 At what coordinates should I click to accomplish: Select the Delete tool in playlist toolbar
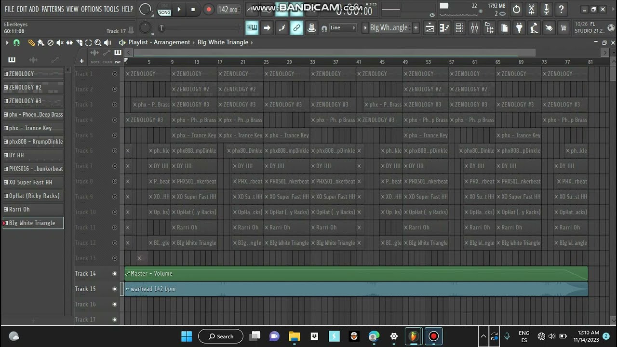pos(51,42)
